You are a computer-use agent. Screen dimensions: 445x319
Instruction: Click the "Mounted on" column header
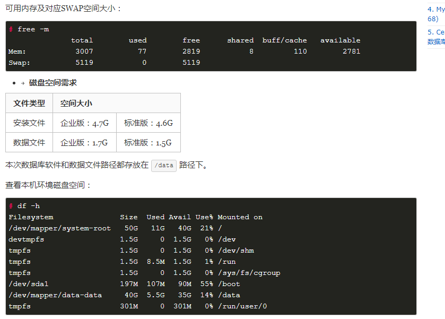[x=240, y=217]
